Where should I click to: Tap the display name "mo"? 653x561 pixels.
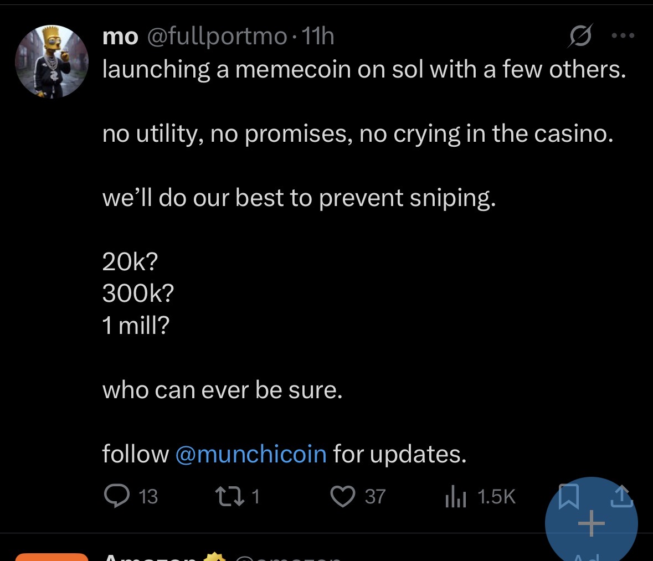click(120, 37)
